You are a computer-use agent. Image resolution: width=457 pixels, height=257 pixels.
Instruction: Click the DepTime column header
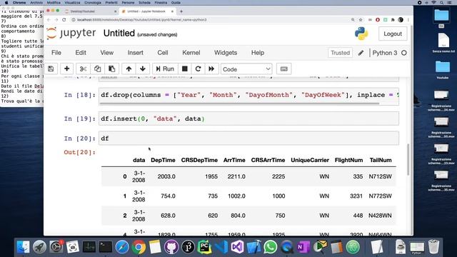tap(163, 160)
